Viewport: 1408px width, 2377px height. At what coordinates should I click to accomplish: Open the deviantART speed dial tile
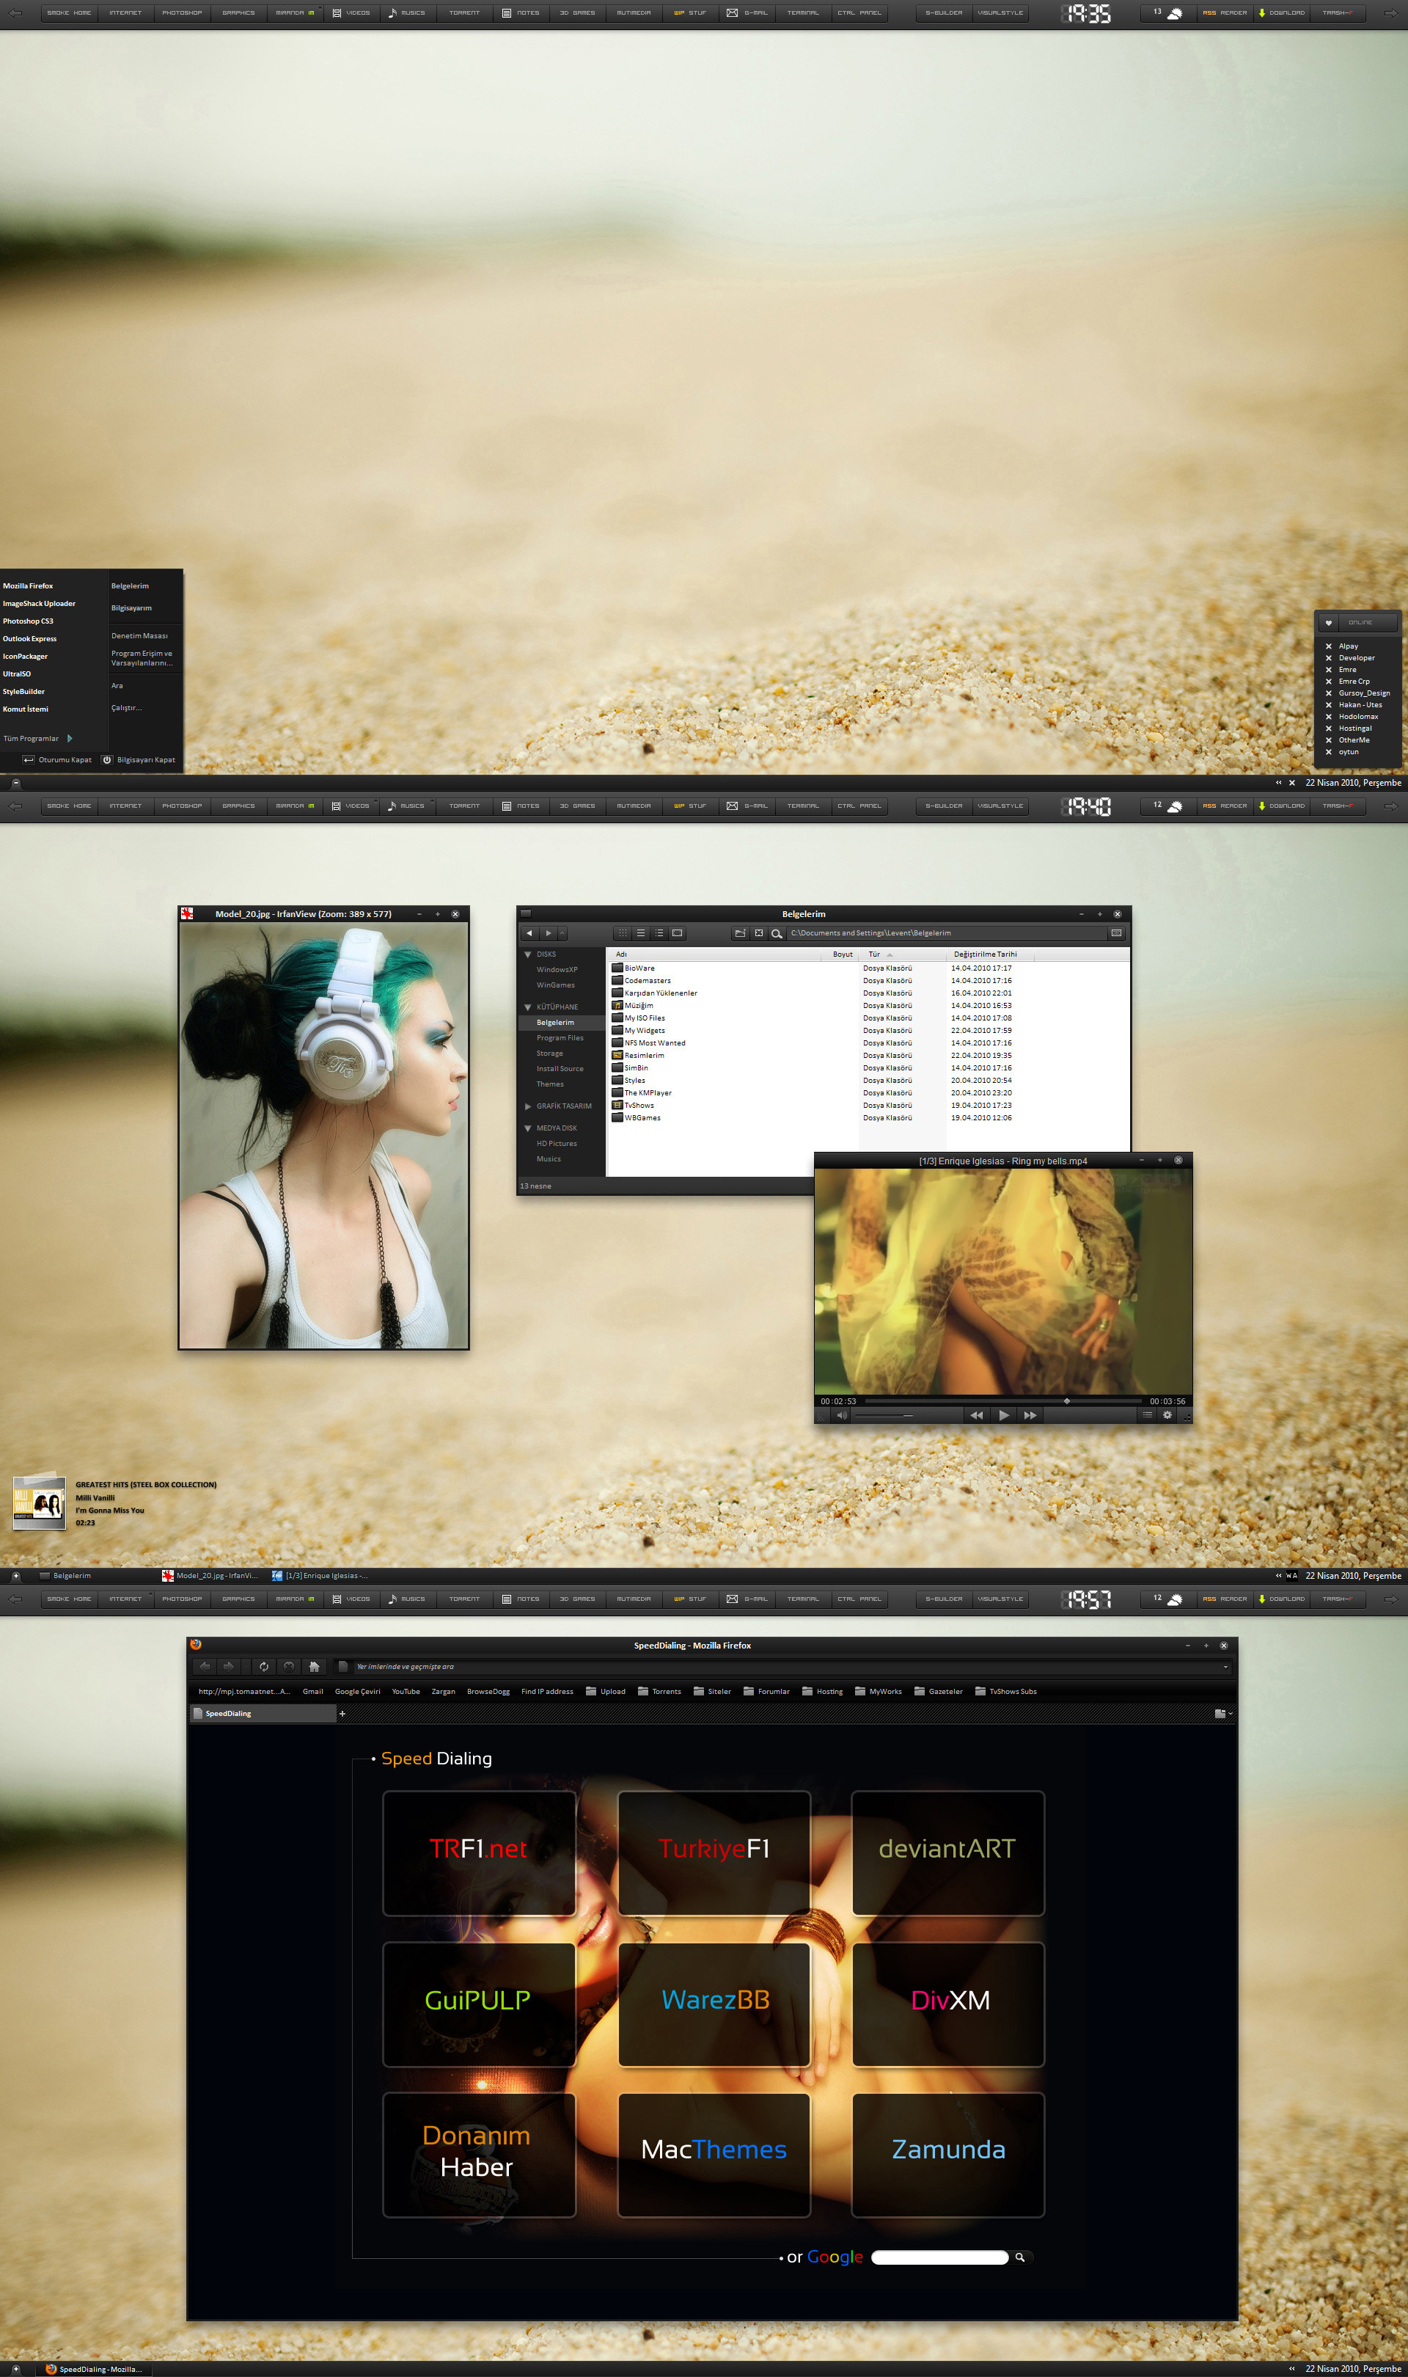[x=948, y=1852]
